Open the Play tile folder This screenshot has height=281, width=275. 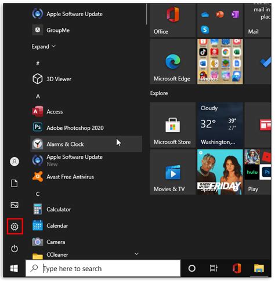[x=258, y=172]
